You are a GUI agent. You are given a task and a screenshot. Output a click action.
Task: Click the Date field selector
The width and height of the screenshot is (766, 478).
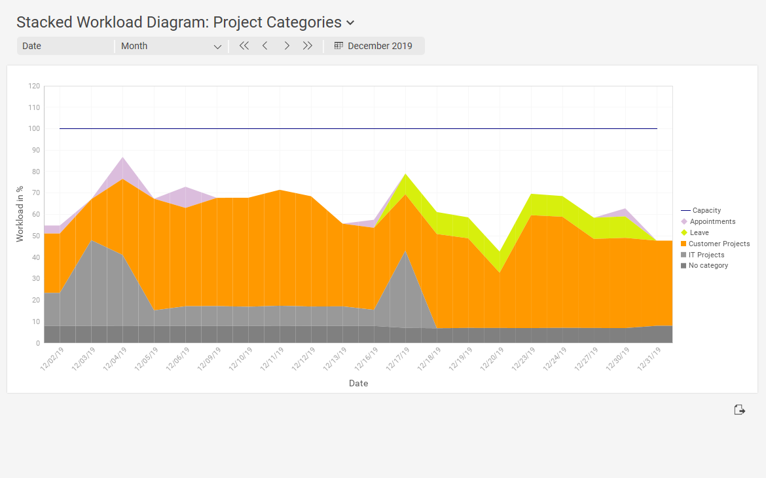click(x=65, y=46)
